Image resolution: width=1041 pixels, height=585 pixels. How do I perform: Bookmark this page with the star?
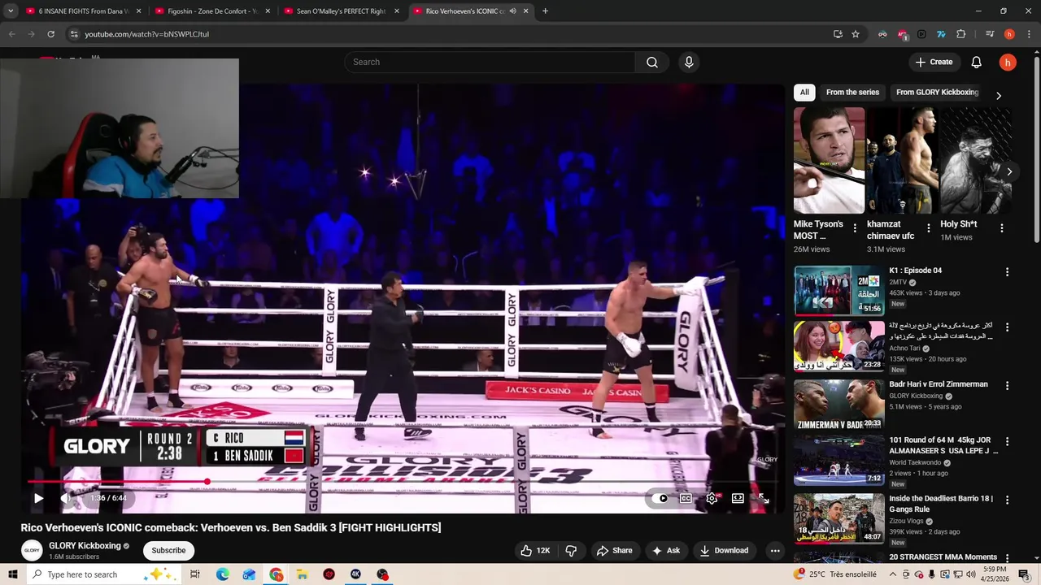tap(856, 34)
